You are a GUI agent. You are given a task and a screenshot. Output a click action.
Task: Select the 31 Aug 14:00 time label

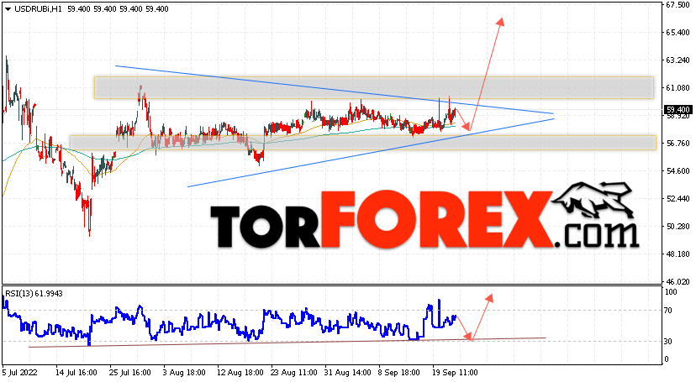(x=346, y=372)
